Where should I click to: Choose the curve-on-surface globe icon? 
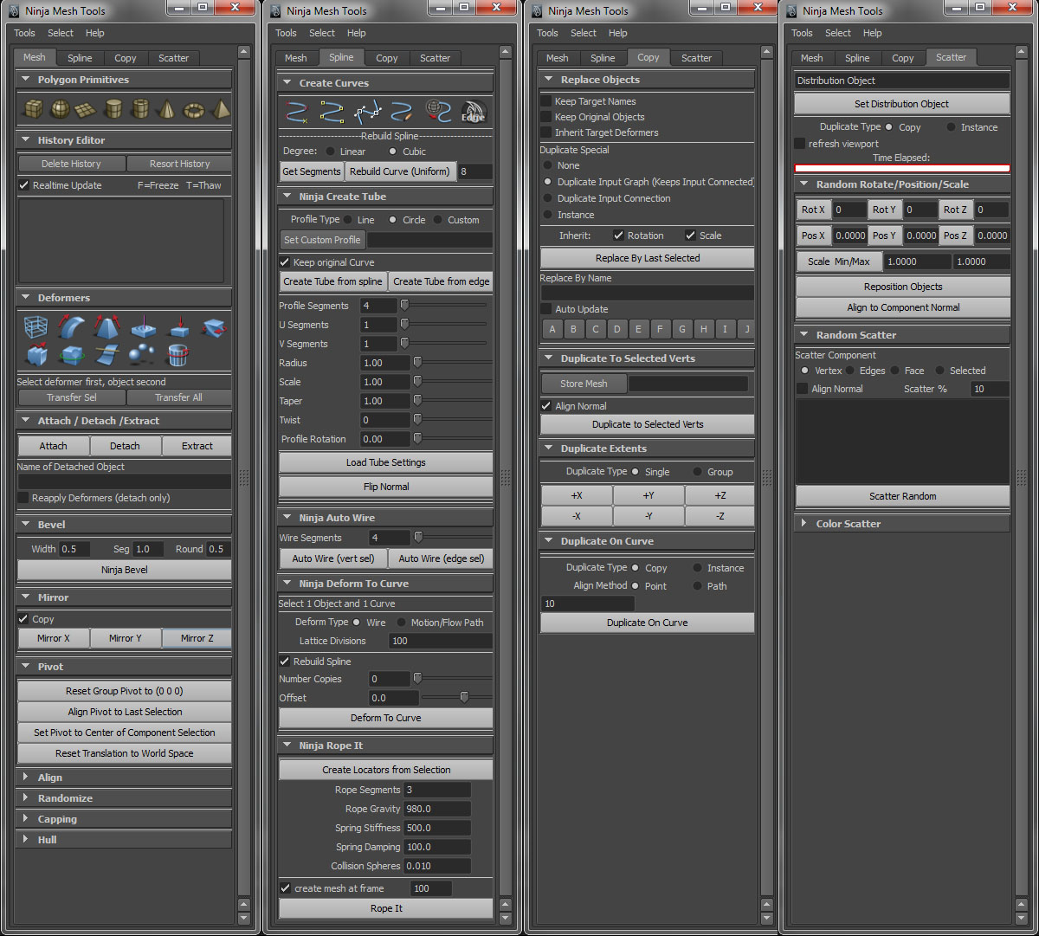coord(438,113)
